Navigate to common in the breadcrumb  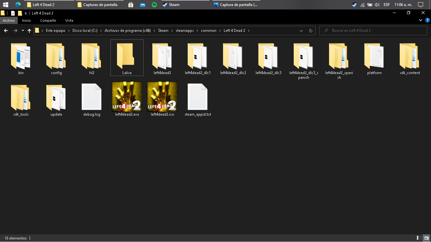tap(209, 31)
